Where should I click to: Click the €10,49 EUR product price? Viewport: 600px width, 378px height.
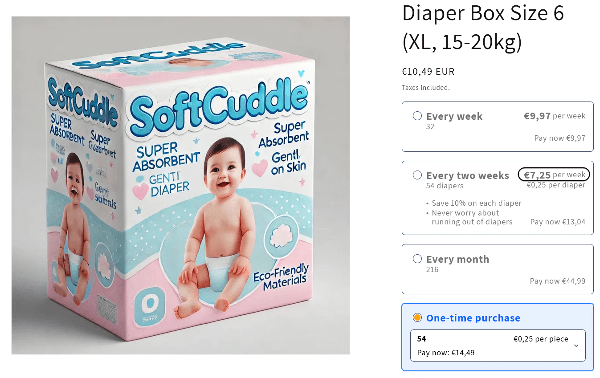point(428,71)
